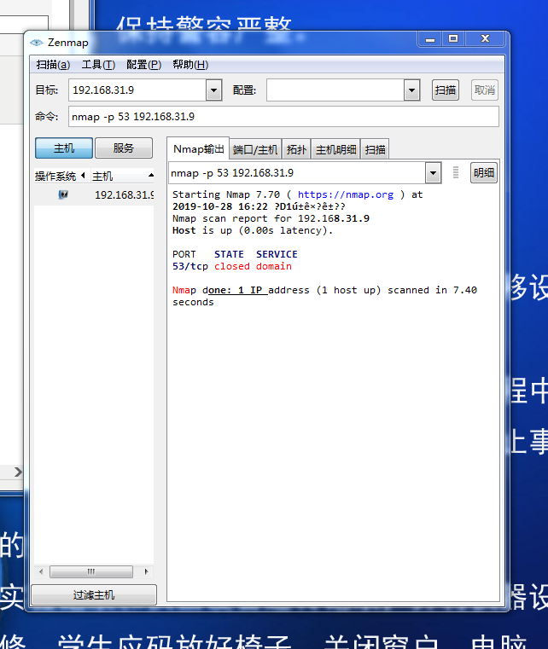Open the 帮助(H) menu

coord(190,65)
